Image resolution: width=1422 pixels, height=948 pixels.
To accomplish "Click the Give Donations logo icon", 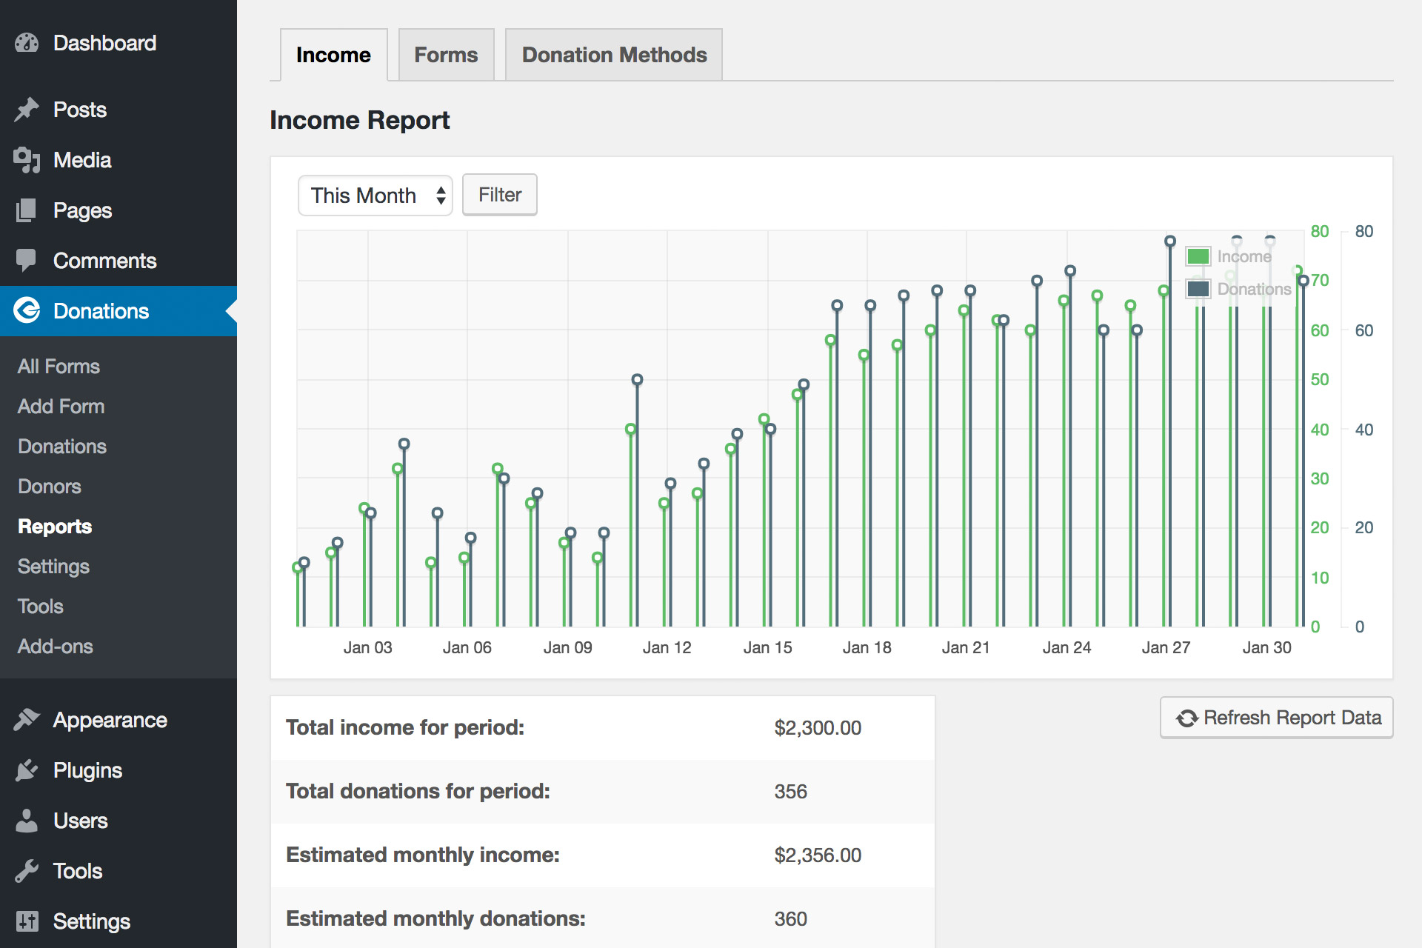I will [x=27, y=310].
